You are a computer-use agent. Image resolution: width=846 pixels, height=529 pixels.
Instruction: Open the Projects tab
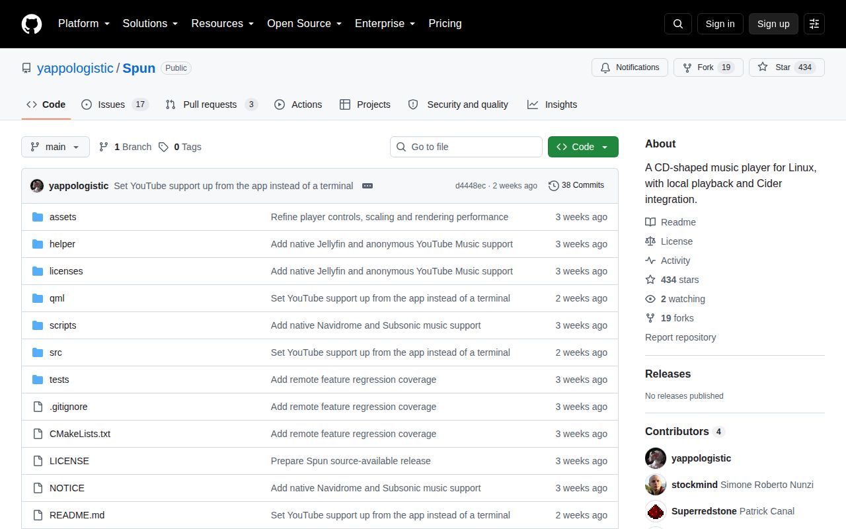pos(365,104)
